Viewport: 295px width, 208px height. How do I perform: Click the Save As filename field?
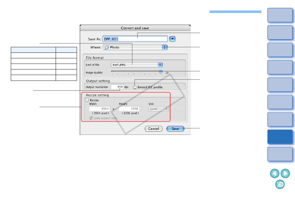(135, 39)
